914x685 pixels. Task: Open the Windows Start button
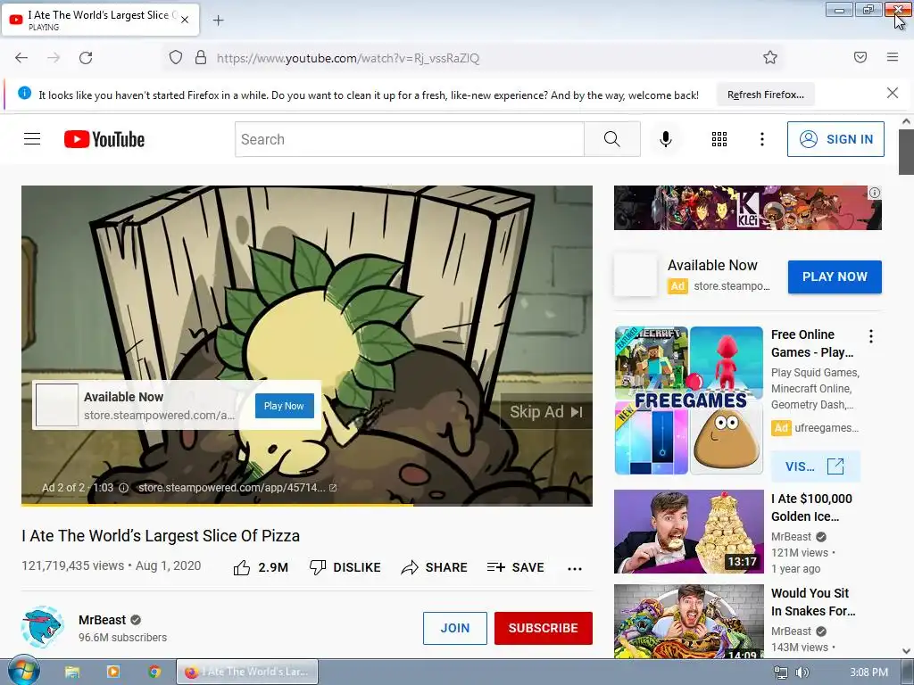[23, 672]
